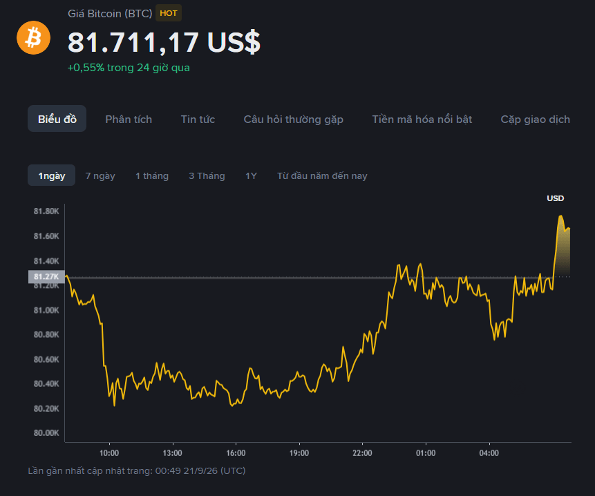Click the +0,55% trong 24 giờ qua text
This screenshot has height=496, width=595.
(129, 68)
